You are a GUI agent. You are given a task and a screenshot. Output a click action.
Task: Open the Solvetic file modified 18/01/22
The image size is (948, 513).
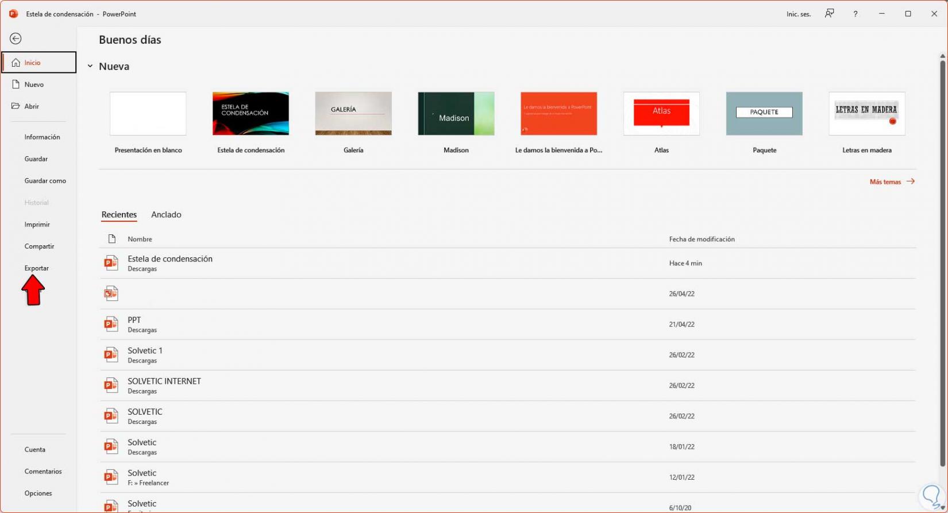508,446
